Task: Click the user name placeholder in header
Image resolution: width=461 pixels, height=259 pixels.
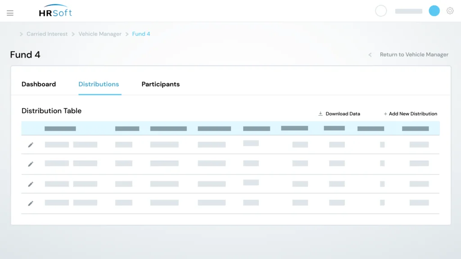Action: click(x=408, y=11)
